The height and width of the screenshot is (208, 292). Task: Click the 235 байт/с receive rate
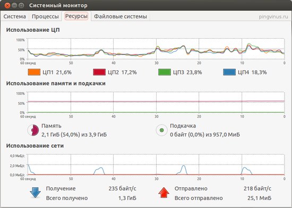[x=122, y=188]
